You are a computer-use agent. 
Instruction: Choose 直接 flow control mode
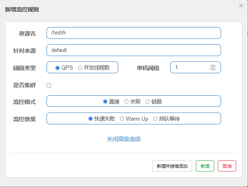point(105,101)
